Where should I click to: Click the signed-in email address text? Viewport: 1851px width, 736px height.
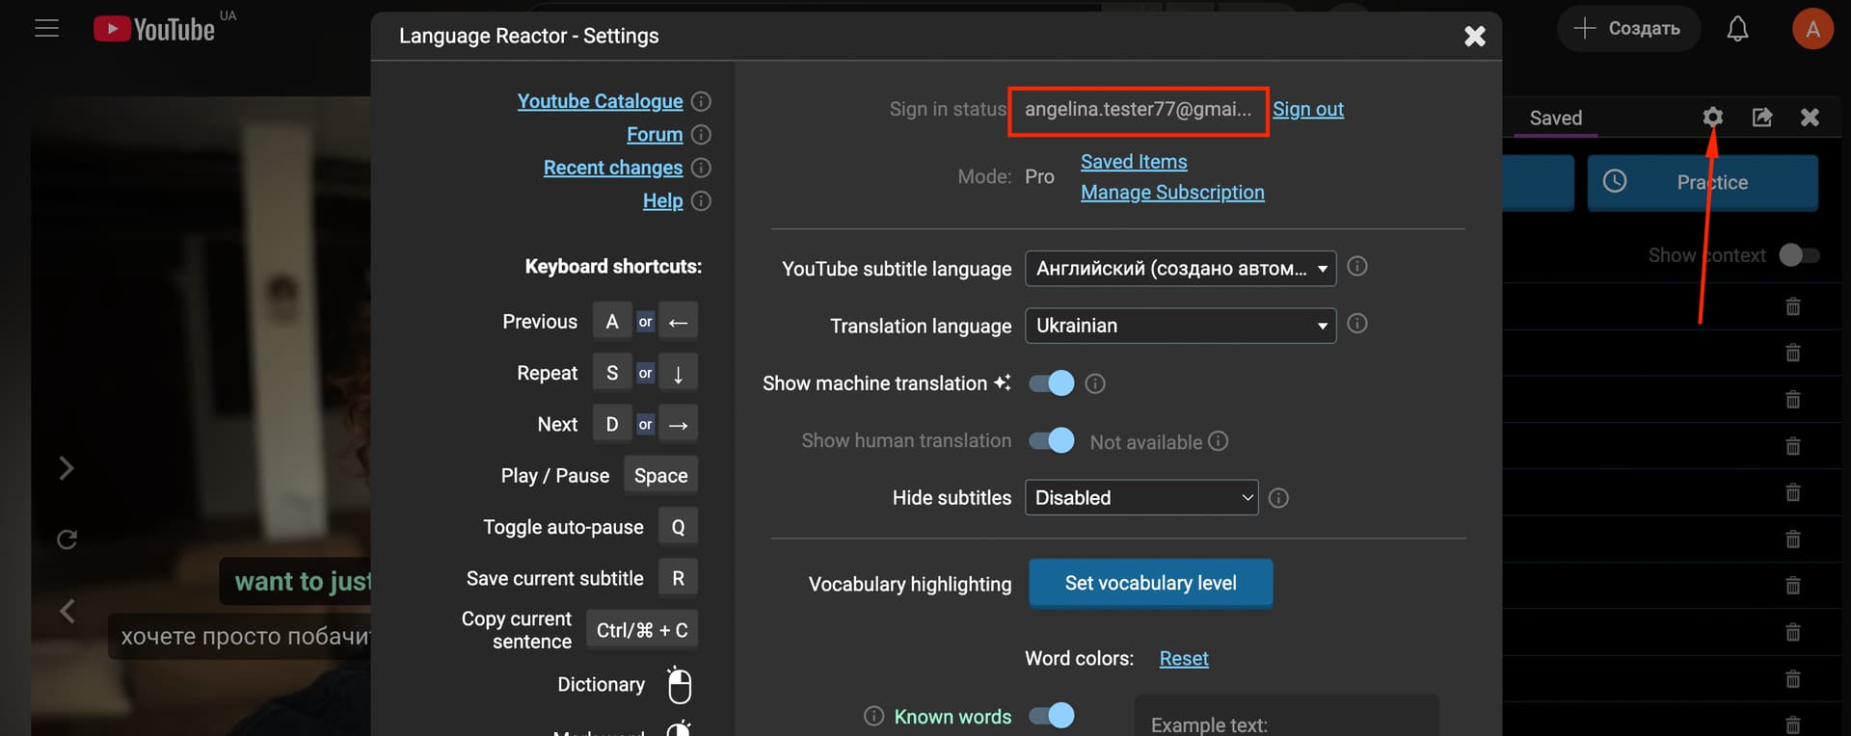coord(1138,109)
